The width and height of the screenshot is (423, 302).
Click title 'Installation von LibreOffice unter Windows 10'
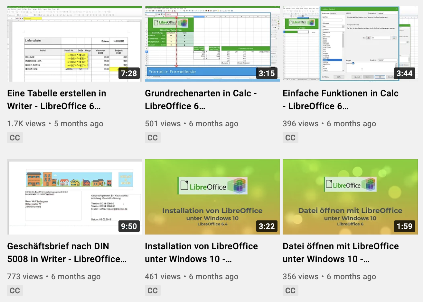pyautogui.click(x=201, y=253)
